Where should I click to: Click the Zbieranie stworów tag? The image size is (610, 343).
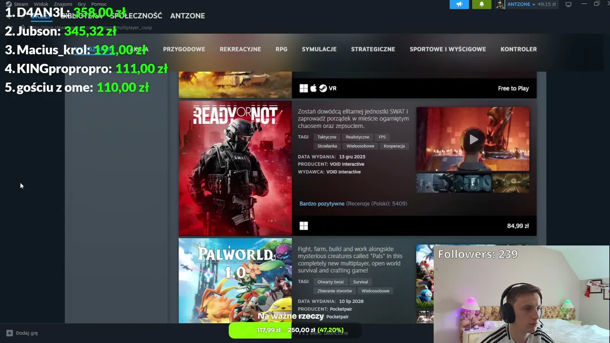335,291
